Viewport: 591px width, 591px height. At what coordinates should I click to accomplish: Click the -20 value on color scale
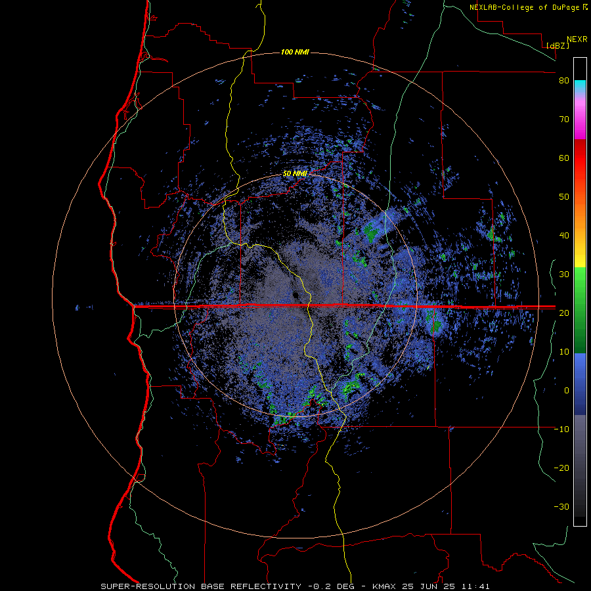[561, 468]
